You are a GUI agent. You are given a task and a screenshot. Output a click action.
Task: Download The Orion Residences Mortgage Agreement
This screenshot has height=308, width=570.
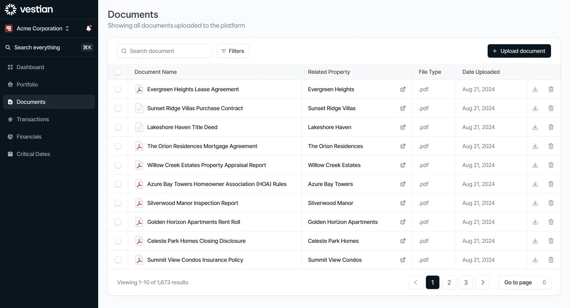[535, 146]
